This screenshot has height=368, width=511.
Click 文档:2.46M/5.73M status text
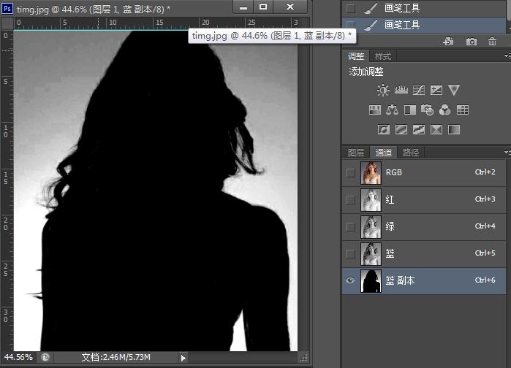(x=116, y=357)
